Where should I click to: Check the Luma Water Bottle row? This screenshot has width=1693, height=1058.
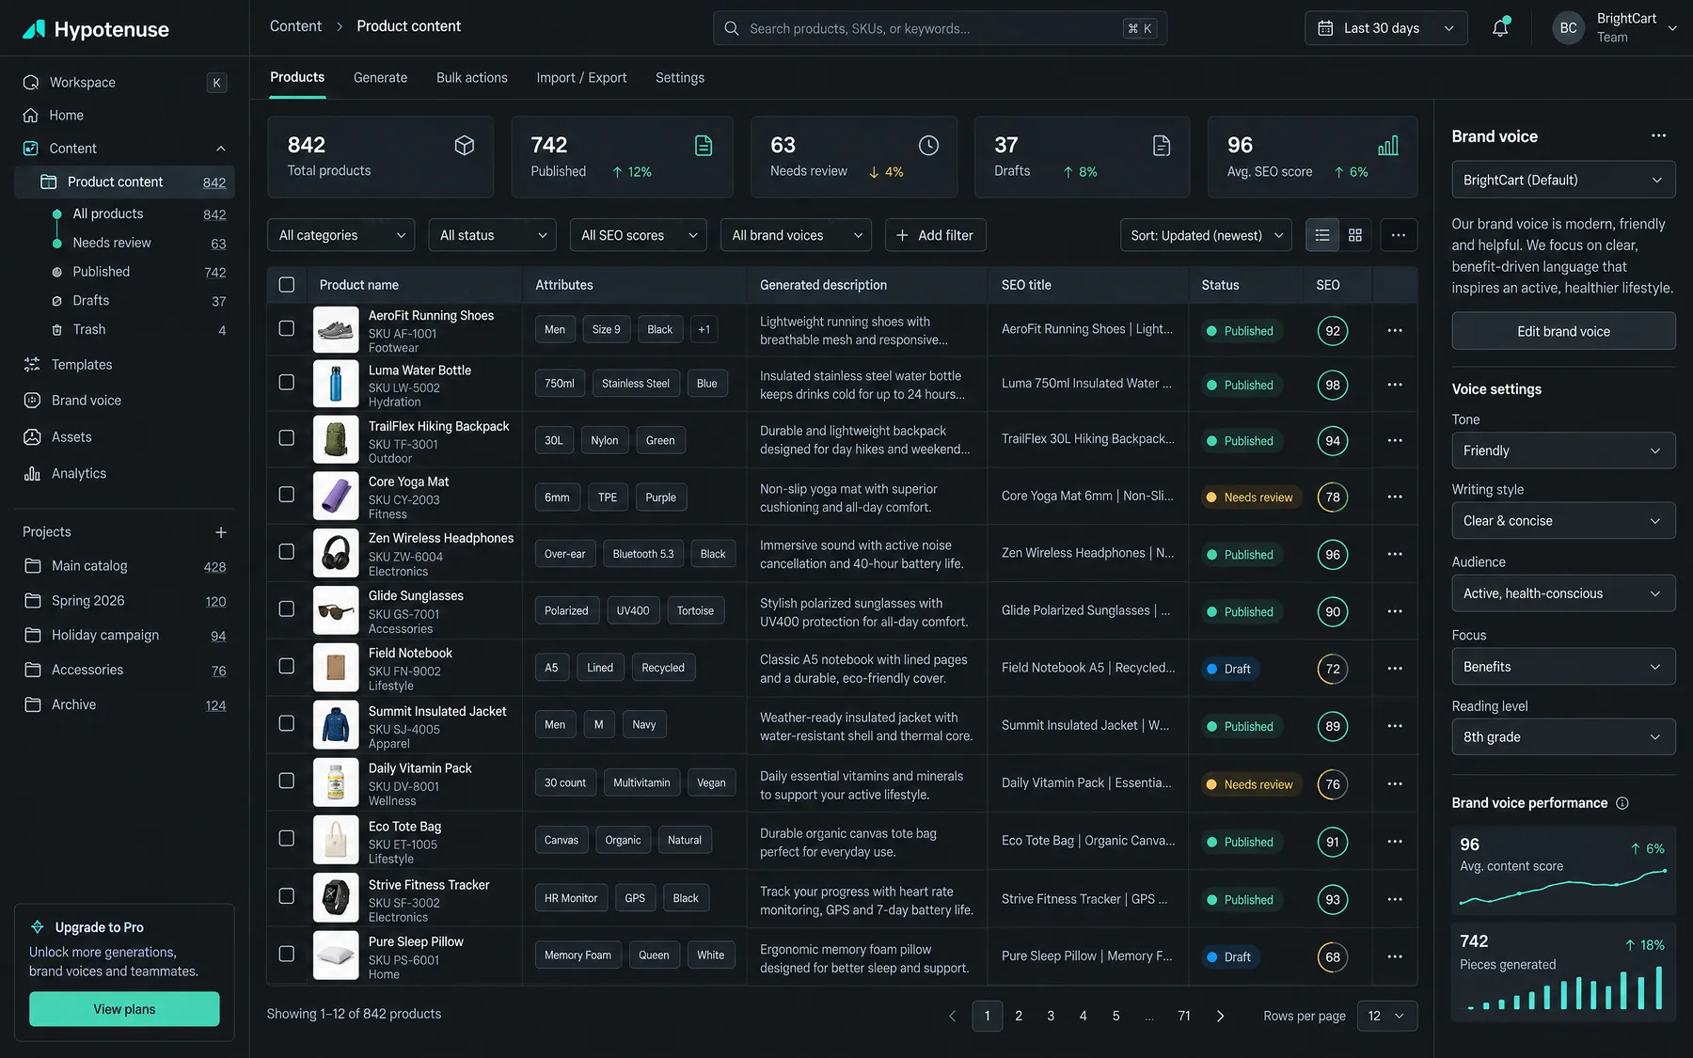click(287, 383)
